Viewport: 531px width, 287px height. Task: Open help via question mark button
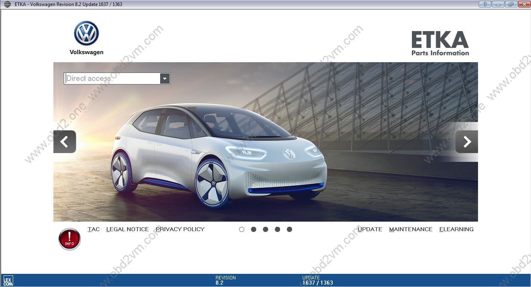tap(485, 4)
